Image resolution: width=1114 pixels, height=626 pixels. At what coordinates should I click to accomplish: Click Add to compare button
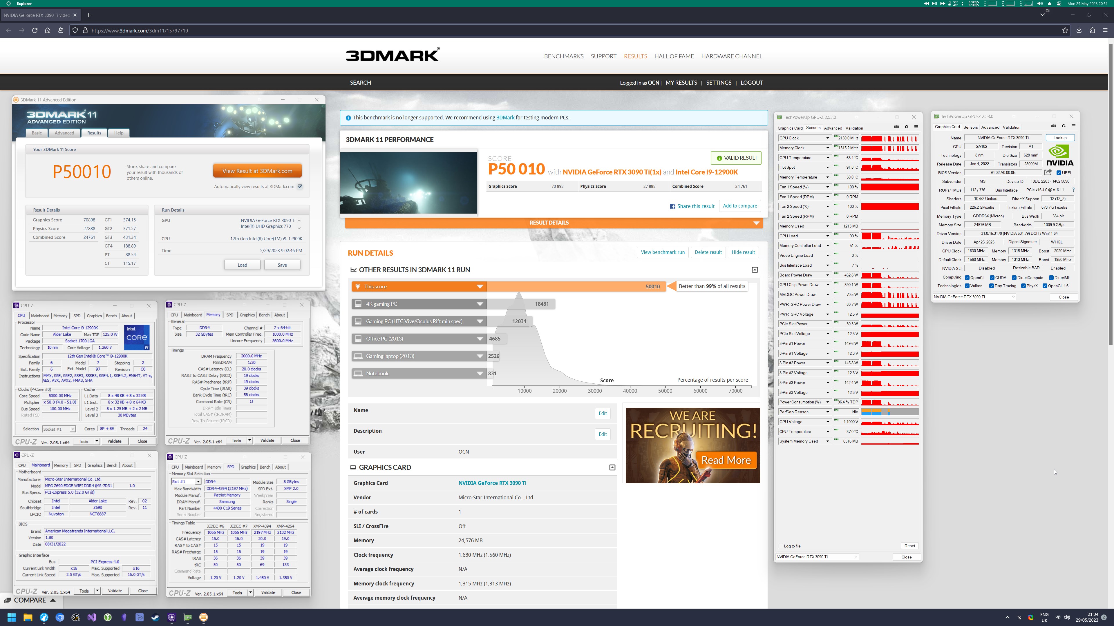(740, 206)
